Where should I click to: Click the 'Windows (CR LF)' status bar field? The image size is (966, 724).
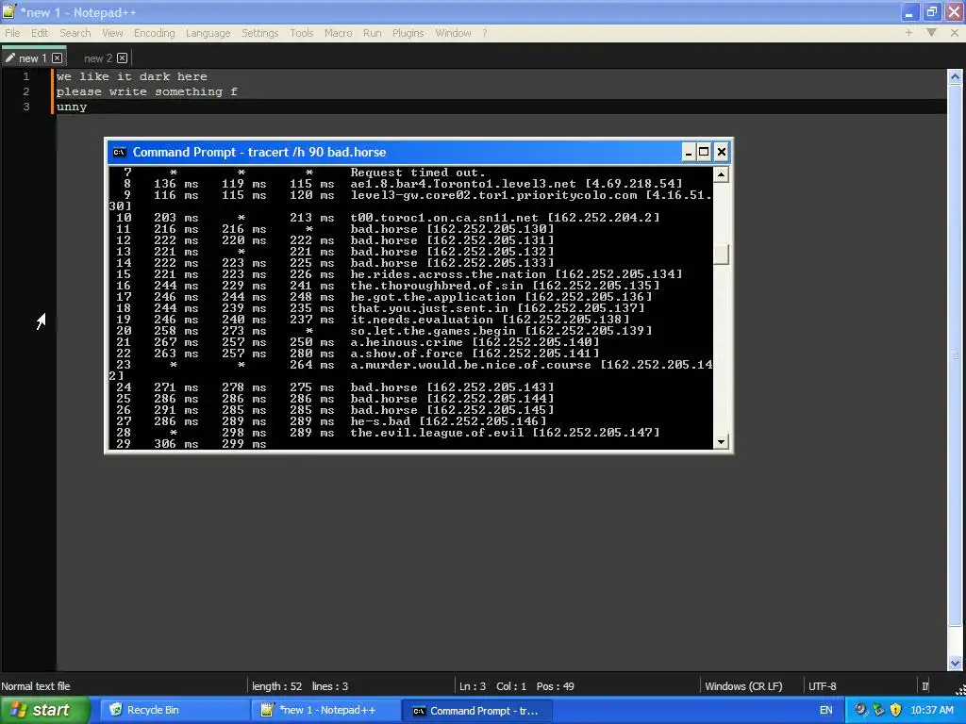pyautogui.click(x=743, y=686)
